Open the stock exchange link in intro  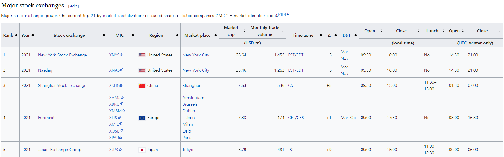click(x=28, y=16)
